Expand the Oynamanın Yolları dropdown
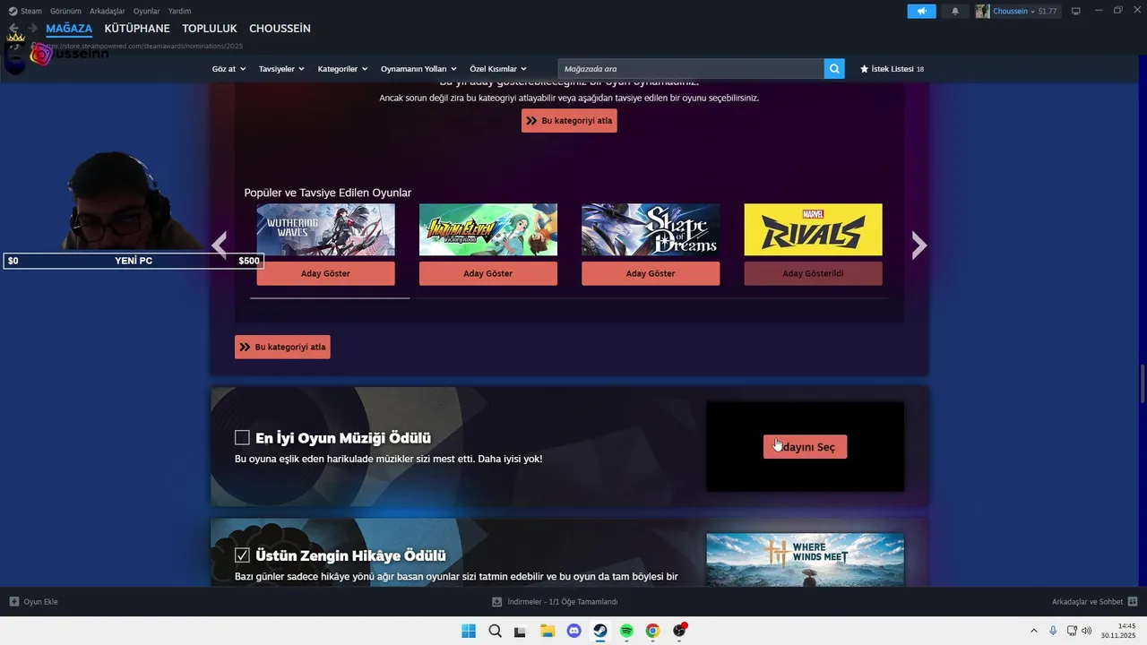1147x645 pixels. pos(418,69)
